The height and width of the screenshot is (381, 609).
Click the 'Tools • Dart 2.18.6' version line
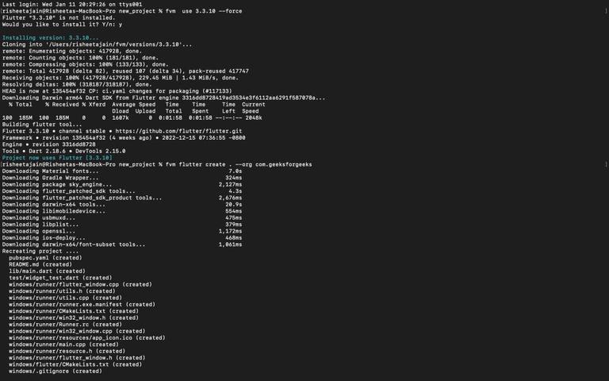(x=63, y=151)
